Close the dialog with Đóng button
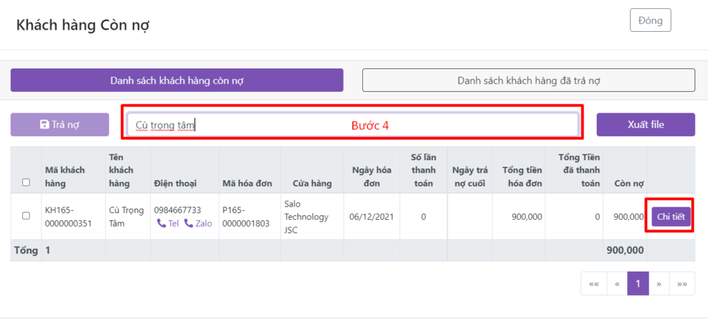This screenshot has height=331, width=708. pos(650,20)
